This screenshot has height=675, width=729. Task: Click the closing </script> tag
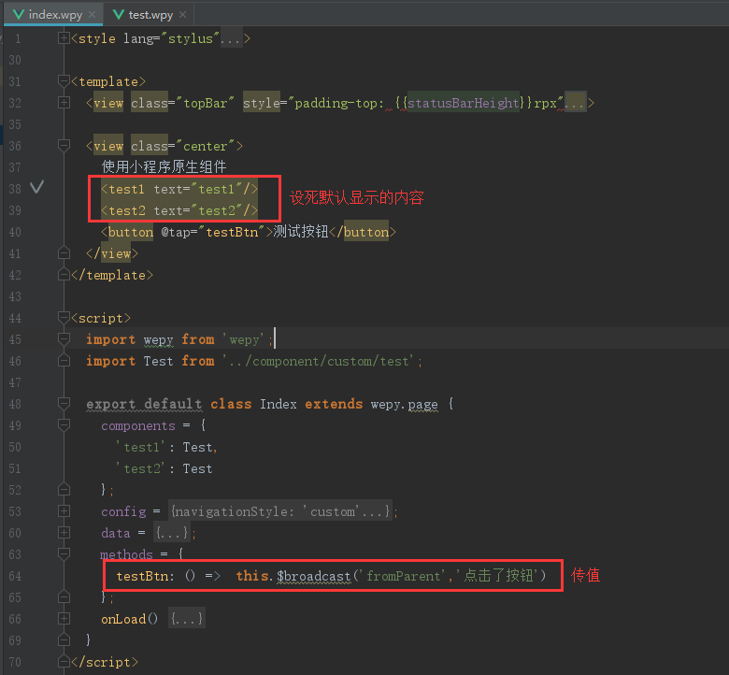105,662
